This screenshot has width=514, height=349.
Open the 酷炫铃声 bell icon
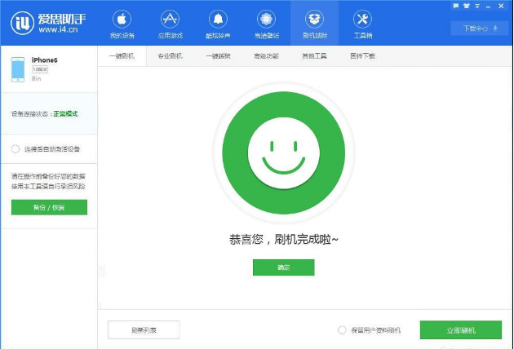(218, 20)
